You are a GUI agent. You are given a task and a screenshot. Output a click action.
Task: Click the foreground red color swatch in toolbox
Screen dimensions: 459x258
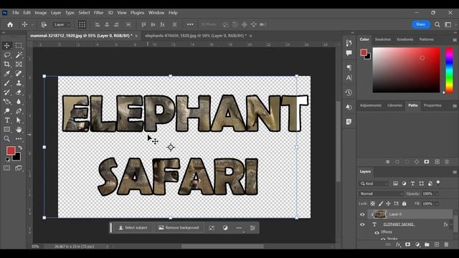point(11,150)
